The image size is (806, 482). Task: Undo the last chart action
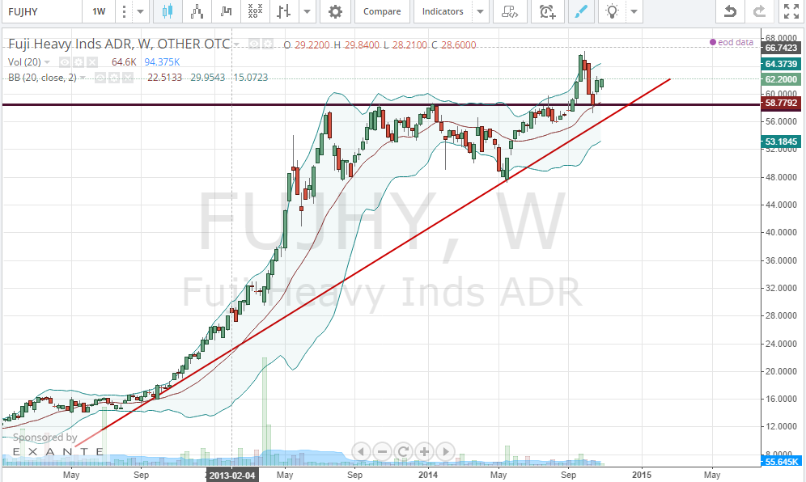pyautogui.click(x=730, y=11)
